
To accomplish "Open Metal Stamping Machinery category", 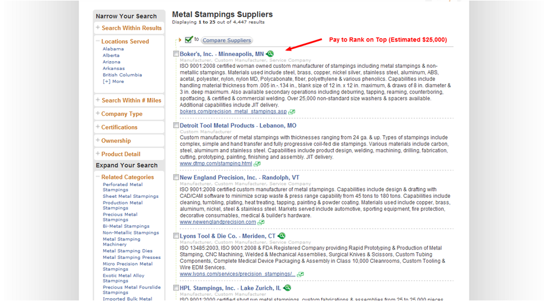I will [122, 242].
